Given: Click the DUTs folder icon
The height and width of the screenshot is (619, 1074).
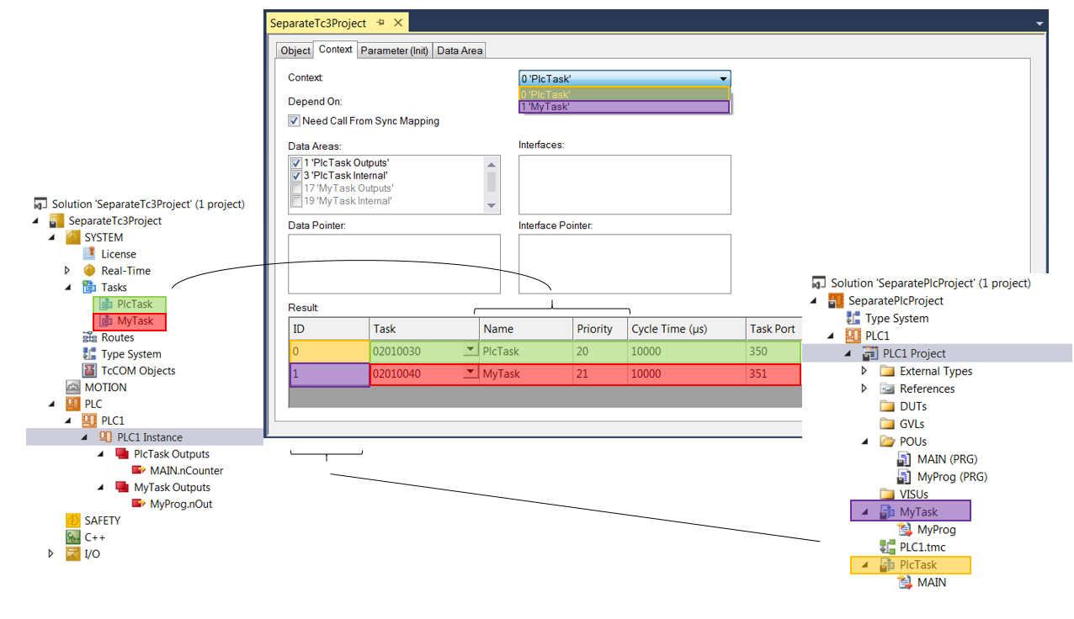Looking at the screenshot, I should (887, 406).
